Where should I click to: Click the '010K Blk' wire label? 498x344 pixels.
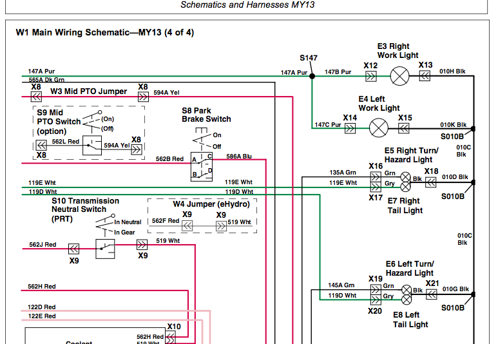click(453, 124)
